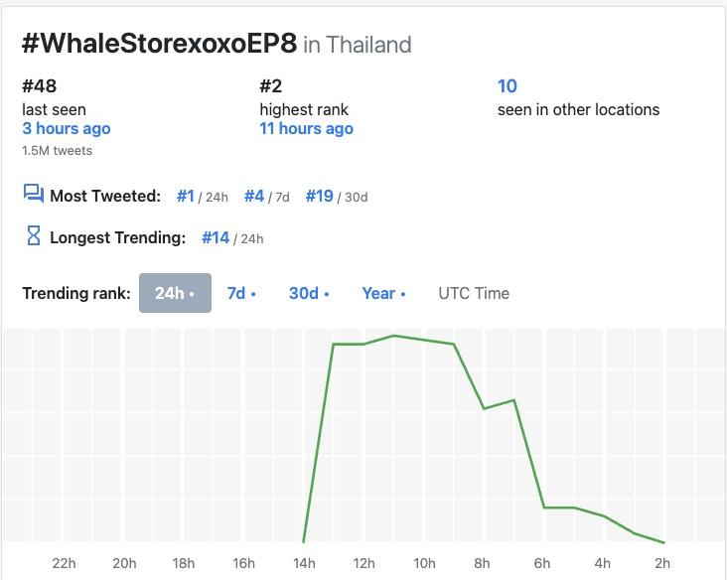Open Most Tweeted #19 30d rank link

click(x=319, y=196)
